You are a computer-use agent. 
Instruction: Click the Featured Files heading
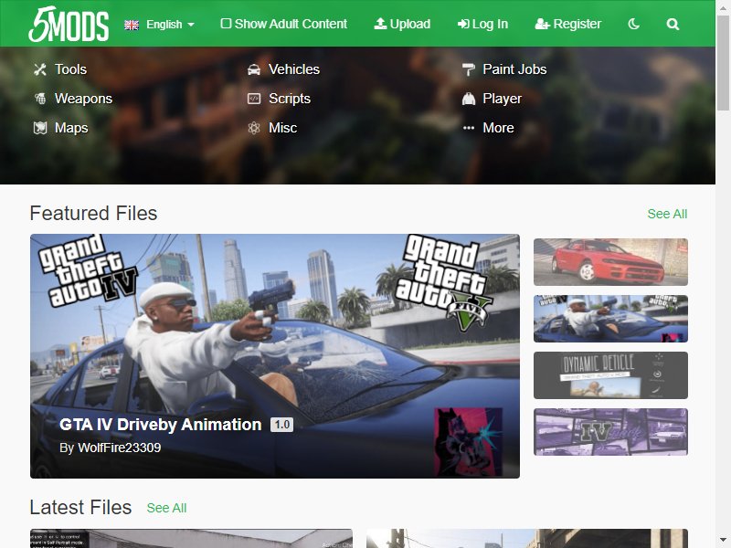pos(94,214)
